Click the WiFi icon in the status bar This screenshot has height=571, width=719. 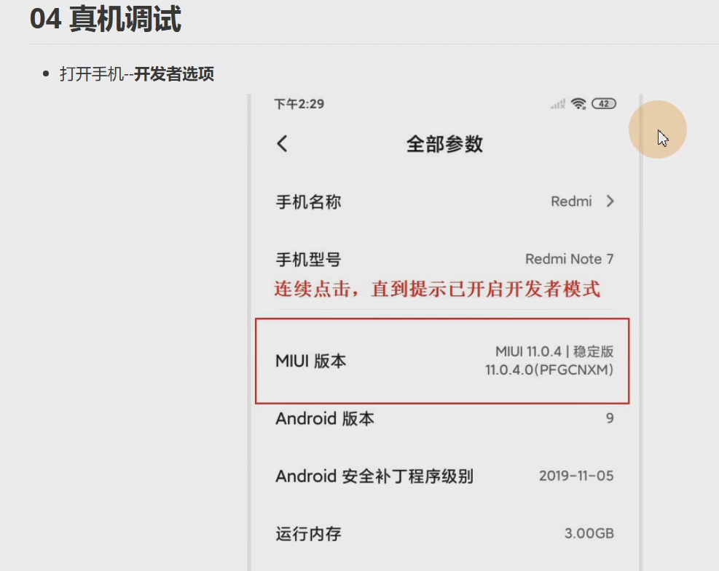[578, 103]
